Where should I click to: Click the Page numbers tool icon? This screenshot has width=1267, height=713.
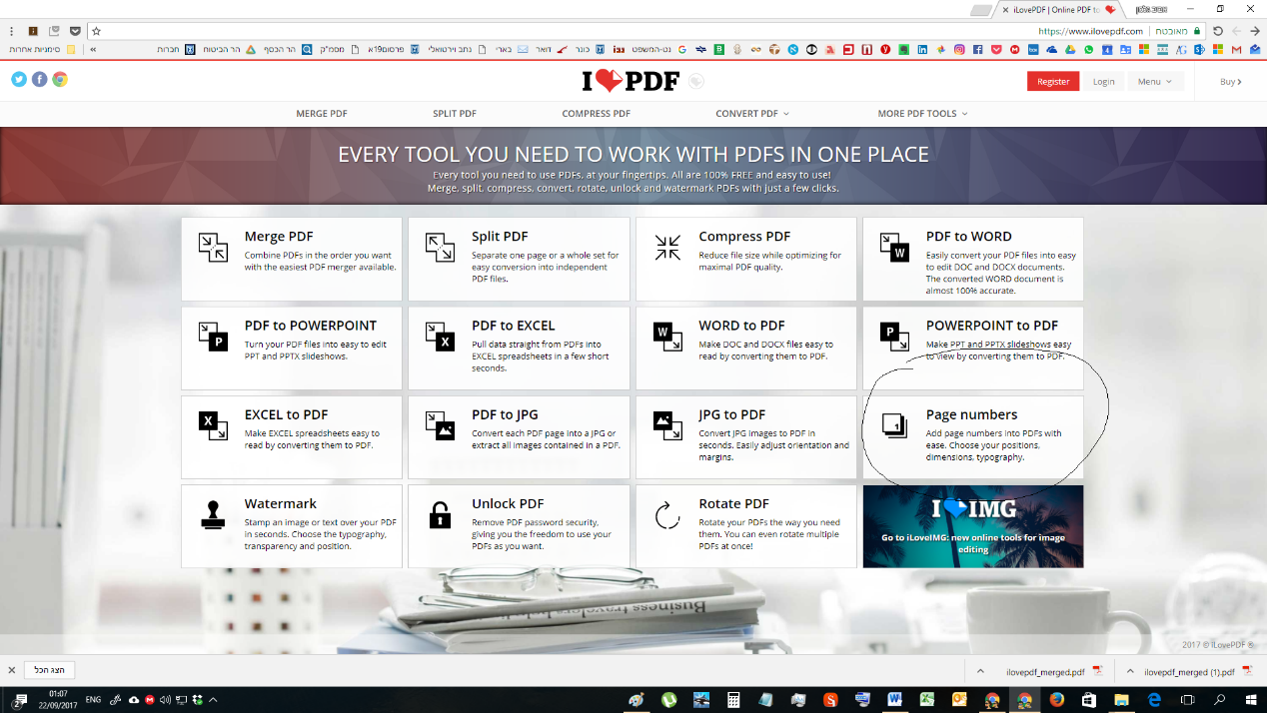894,424
